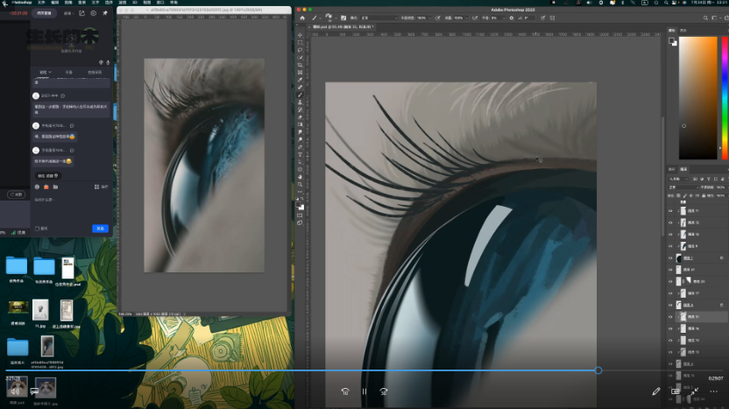Toggle pressure-controlled opacity in options bar
The image size is (729, 409).
[x=437, y=18]
